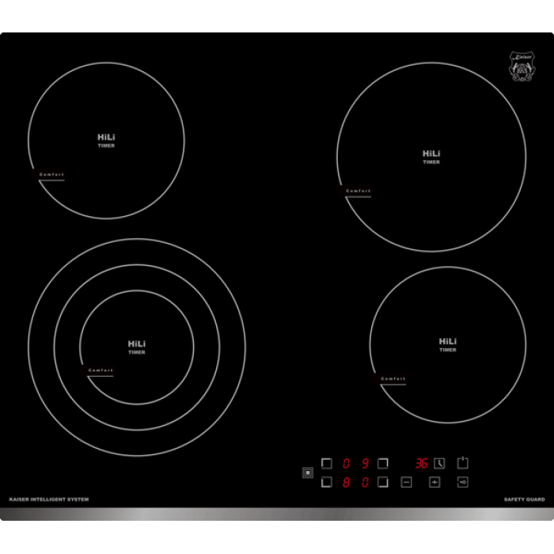Select the top-left zone selector square
The image size is (554, 554).
pyautogui.click(x=326, y=464)
